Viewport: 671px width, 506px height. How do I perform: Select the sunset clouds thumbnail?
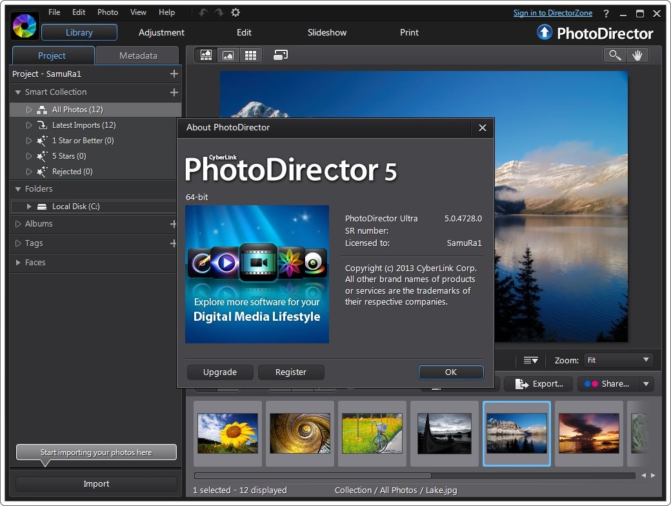[589, 433]
